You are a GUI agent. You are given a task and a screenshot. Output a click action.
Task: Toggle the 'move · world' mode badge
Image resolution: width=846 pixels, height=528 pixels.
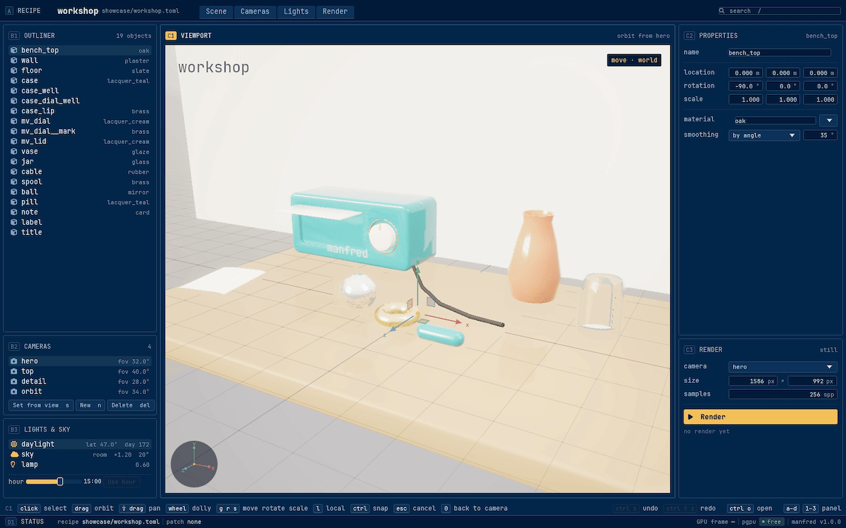(x=634, y=60)
